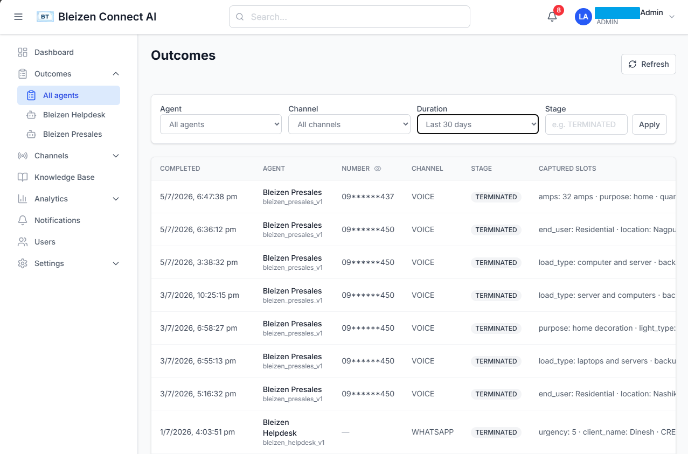Click the Users people icon

click(23, 242)
